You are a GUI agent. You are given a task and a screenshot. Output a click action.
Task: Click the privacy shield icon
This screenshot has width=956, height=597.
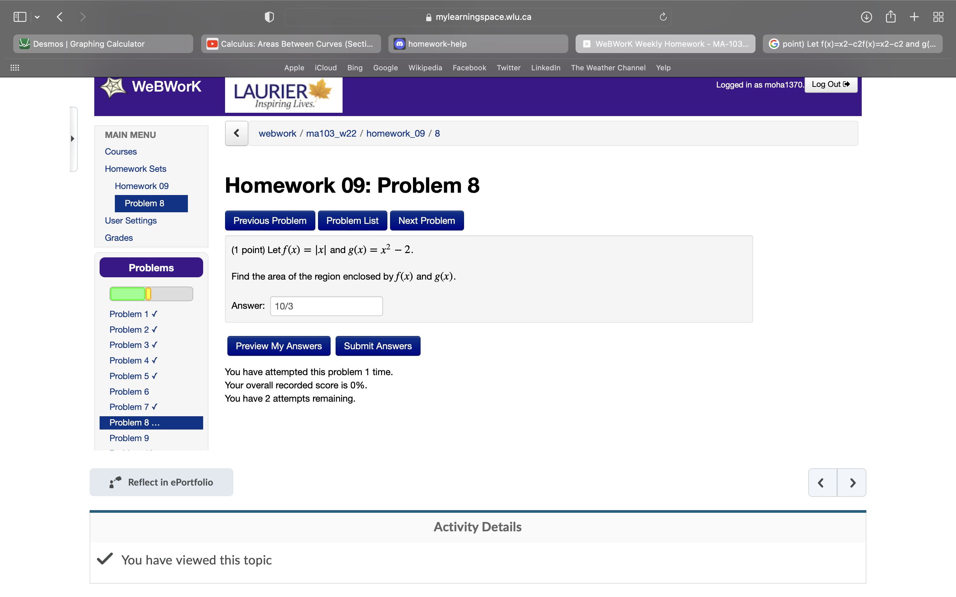[269, 17]
